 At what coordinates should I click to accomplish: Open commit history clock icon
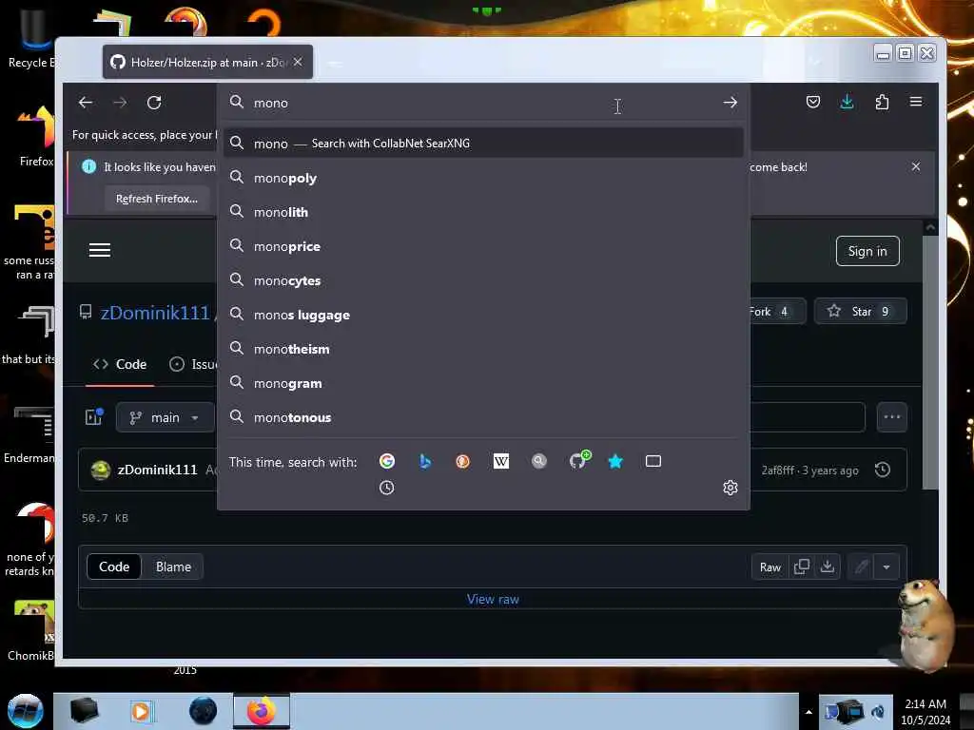pos(882,470)
